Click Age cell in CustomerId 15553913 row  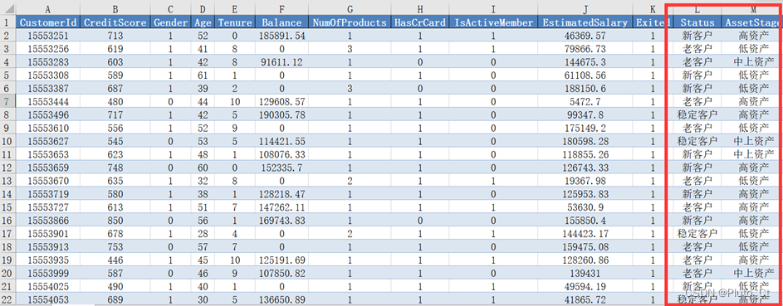pos(203,246)
